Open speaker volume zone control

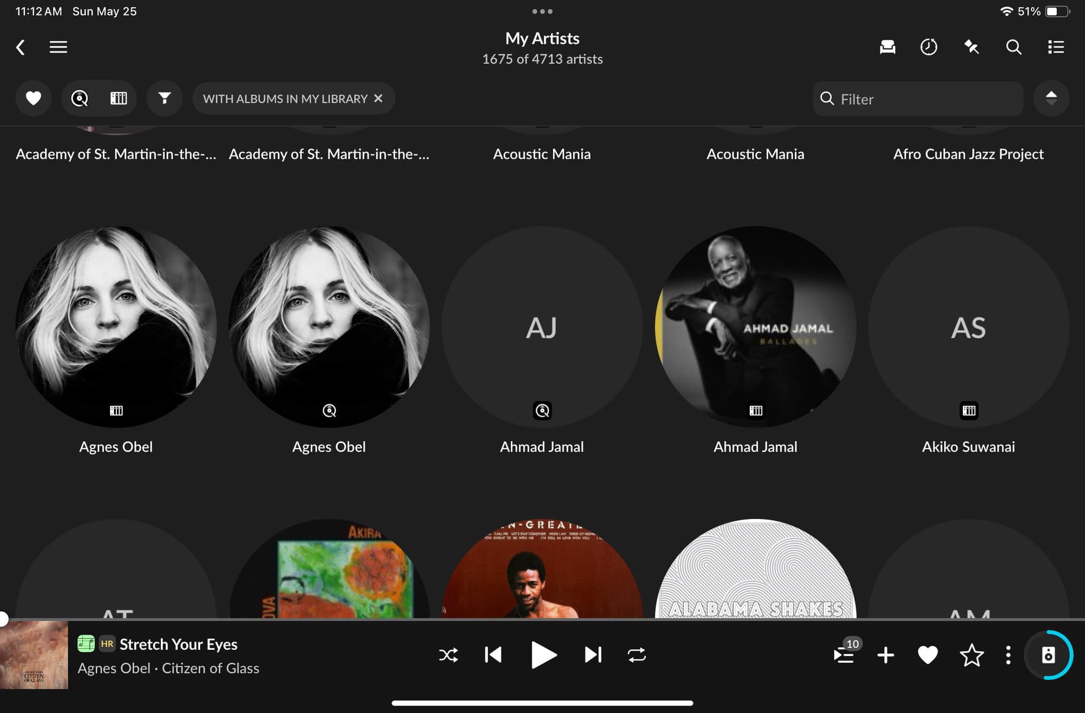pyautogui.click(x=1048, y=655)
